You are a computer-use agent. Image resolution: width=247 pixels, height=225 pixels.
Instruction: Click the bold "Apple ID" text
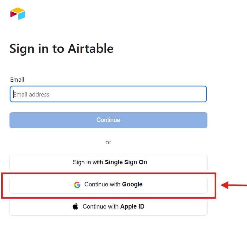tap(132, 207)
